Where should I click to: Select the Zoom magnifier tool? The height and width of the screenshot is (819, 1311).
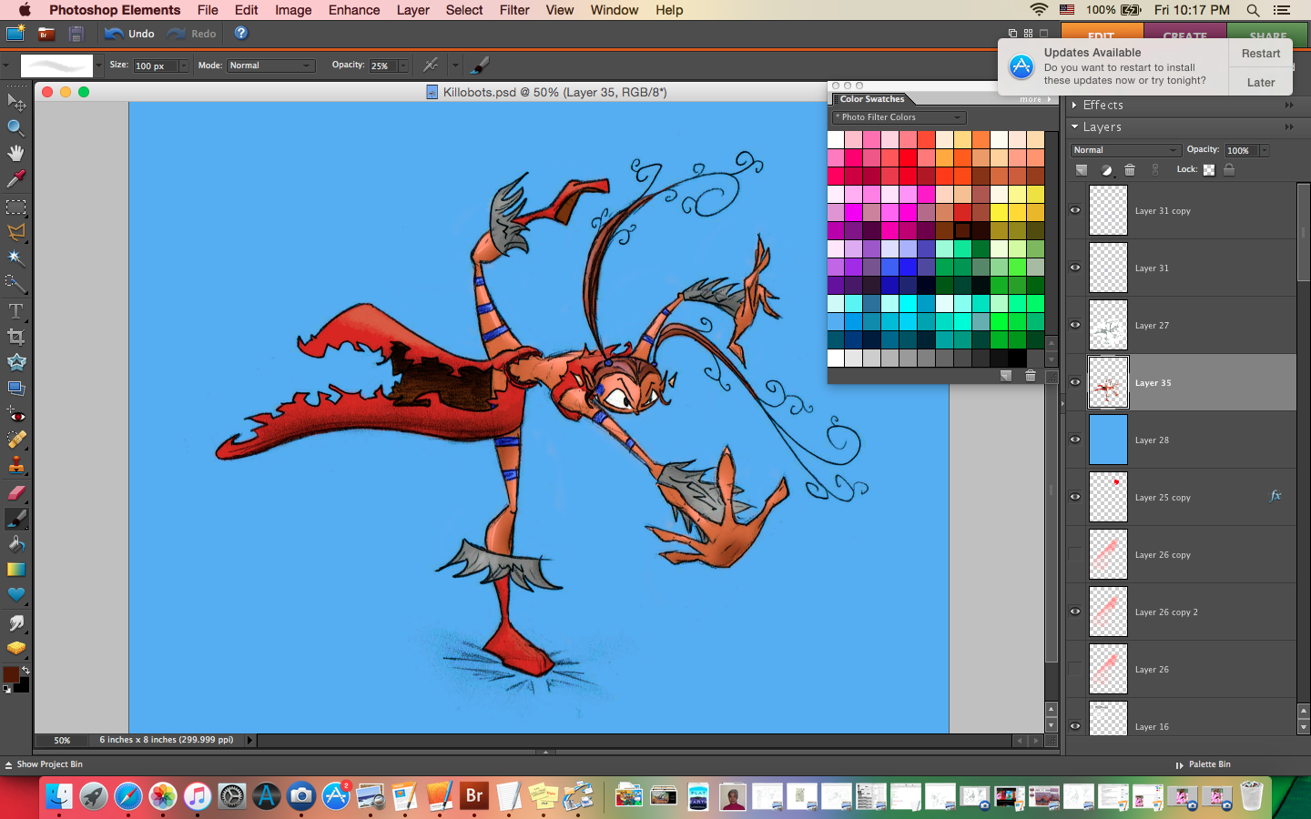15,127
